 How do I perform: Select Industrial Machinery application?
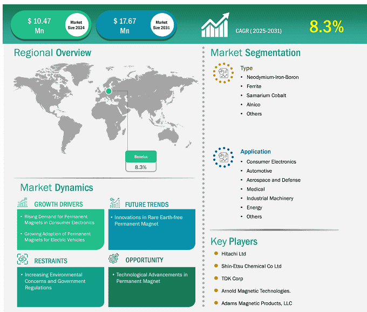pyautogui.click(x=270, y=198)
